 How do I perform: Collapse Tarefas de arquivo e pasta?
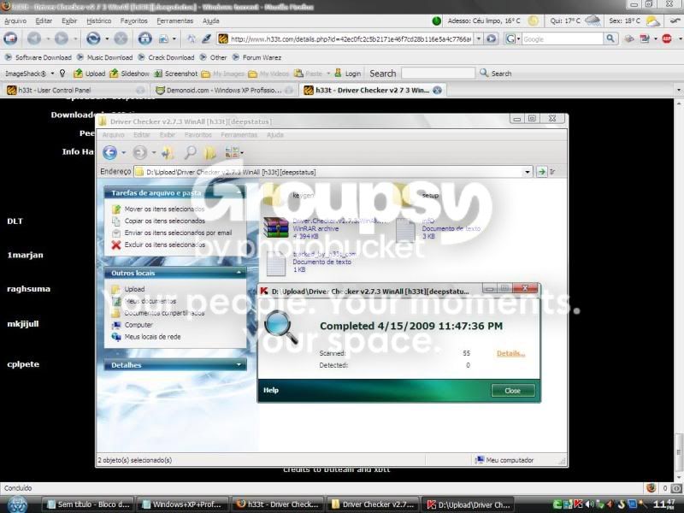(x=239, y=192)
